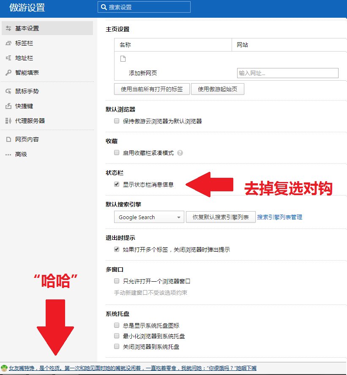Check 只允许打开一个浏览器窗口 option
This screenshot has height=375, width=347.
pyautogui.click(x=116, y=281)
